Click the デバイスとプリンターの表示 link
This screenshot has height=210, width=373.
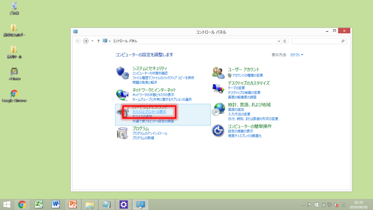(x=149, y=112)
